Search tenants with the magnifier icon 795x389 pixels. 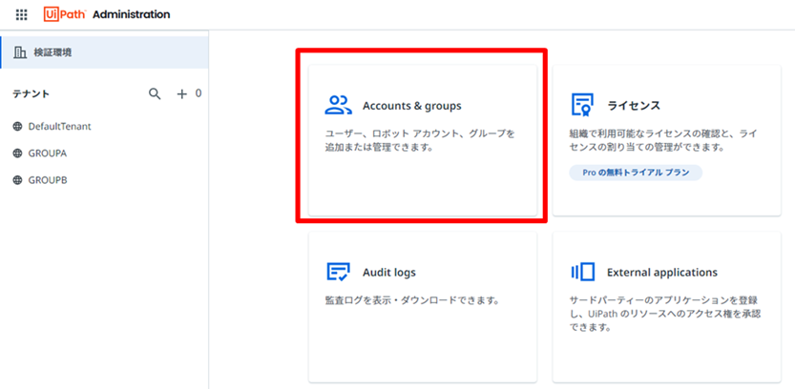tap(155, 93)
